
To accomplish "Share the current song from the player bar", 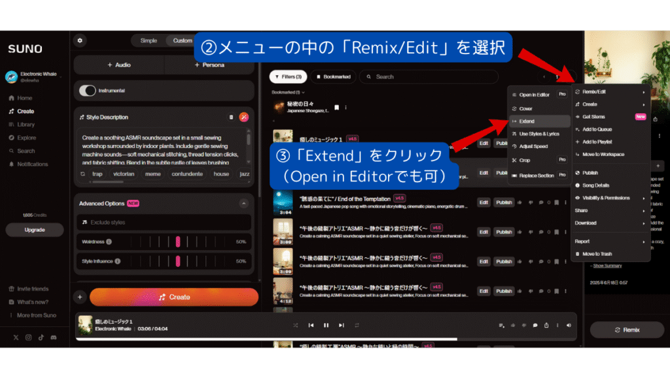I will click(x=546, y=325).
